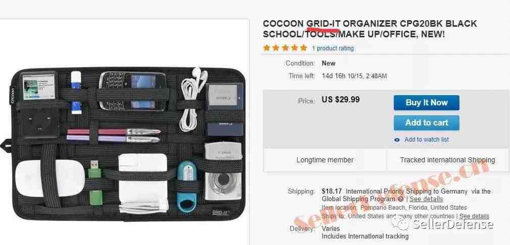510x245 pixels.
Task: Click the Buy It Now button
Action: [427, 103]
